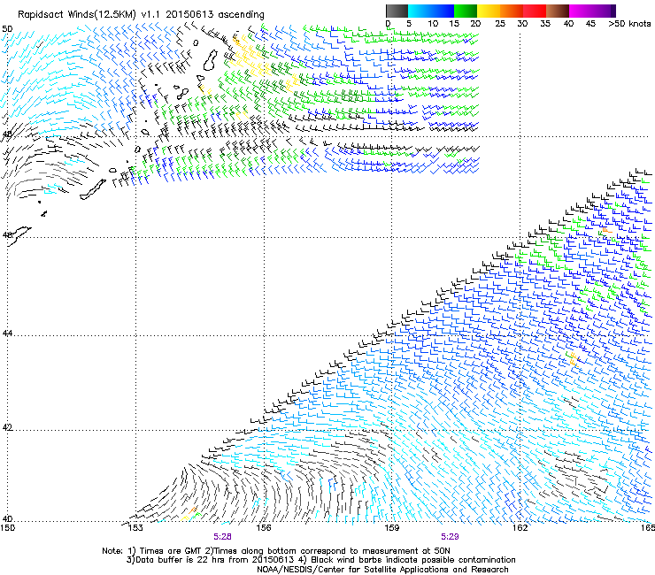Click the longitude label '156'

coord(264,528)
